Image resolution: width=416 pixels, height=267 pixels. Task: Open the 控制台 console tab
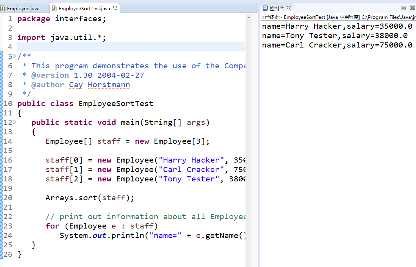coord(276,9)
